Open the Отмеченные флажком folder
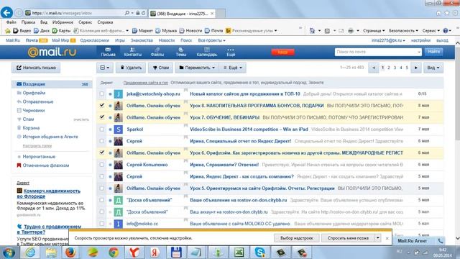 (46, 165)
